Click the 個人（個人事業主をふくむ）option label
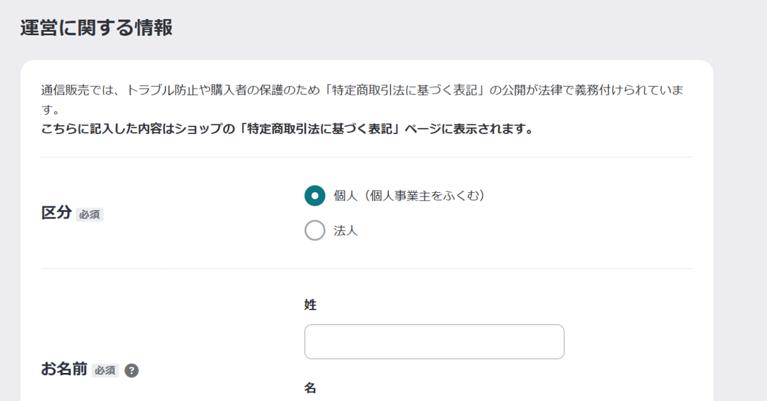The width and height of the screenshot is (767, 401). [x=409, y=195]
